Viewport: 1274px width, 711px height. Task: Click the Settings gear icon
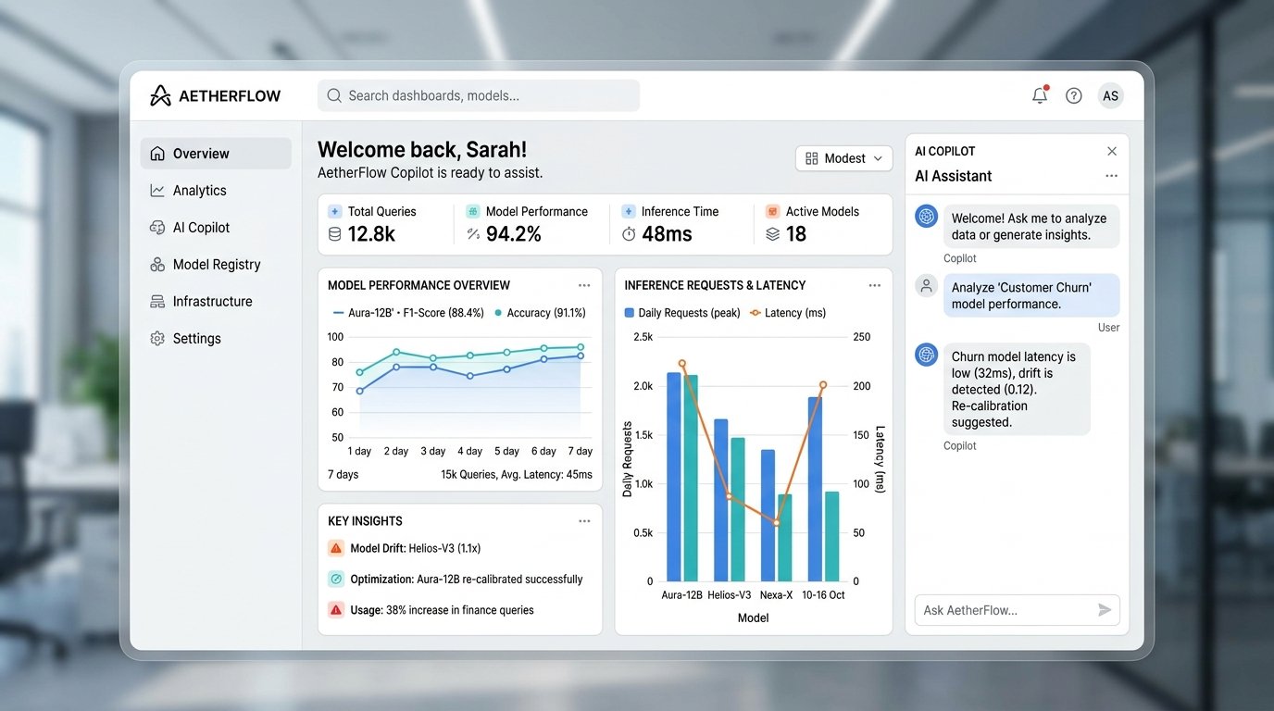157,339
